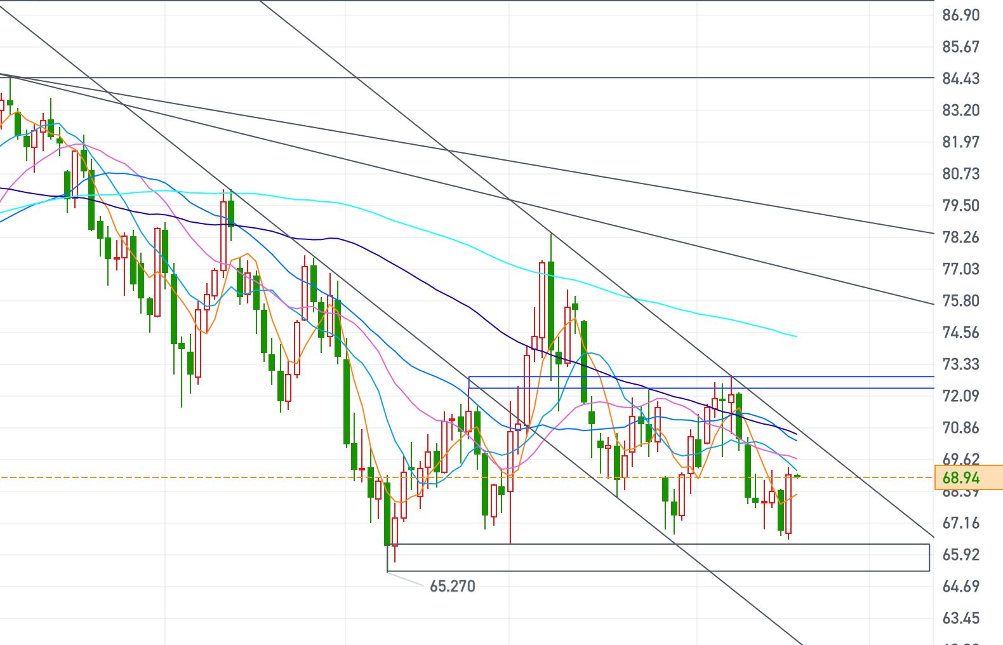The height and width of the screenshot is (645, 1003).
Task: Select the 67.16 price scale value
Action: (x=960, y=523)
